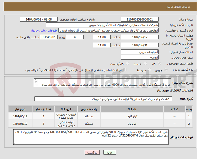Click the شماره نیاز field 1104001590000001

[x=139, y=19]
